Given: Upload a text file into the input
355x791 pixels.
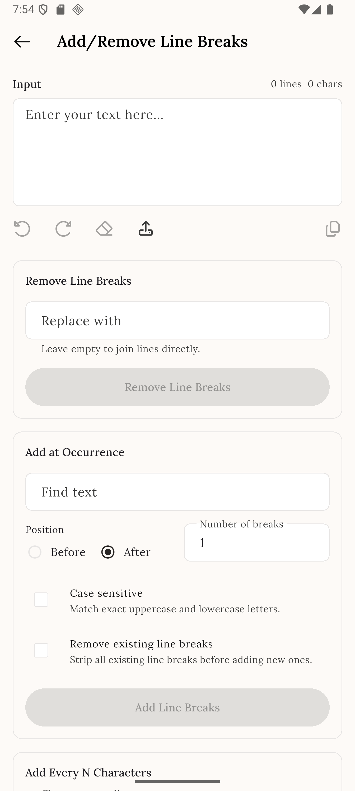Looking at the screenshot, I should click(x=145, y=228).
